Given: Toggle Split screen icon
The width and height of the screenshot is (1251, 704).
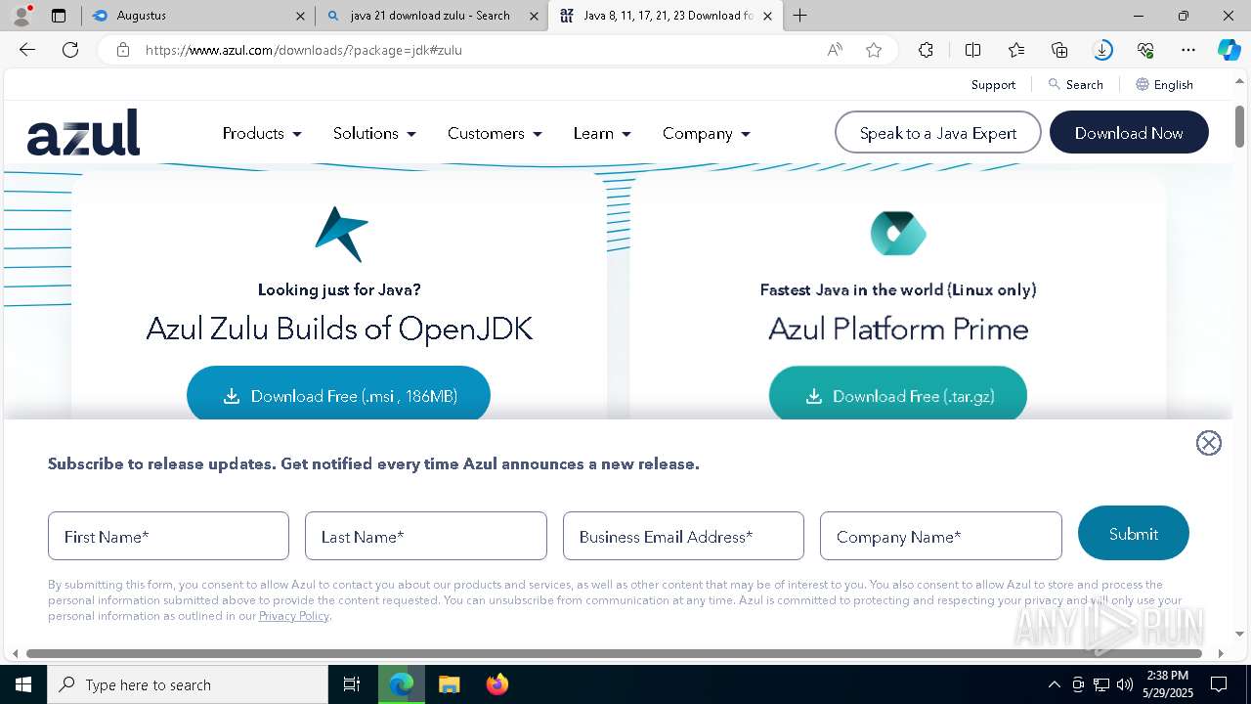Looking at the screenshot, I should (x=972, y=50).
